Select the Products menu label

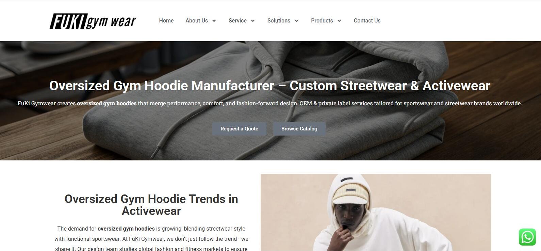[x=322, y=21]
